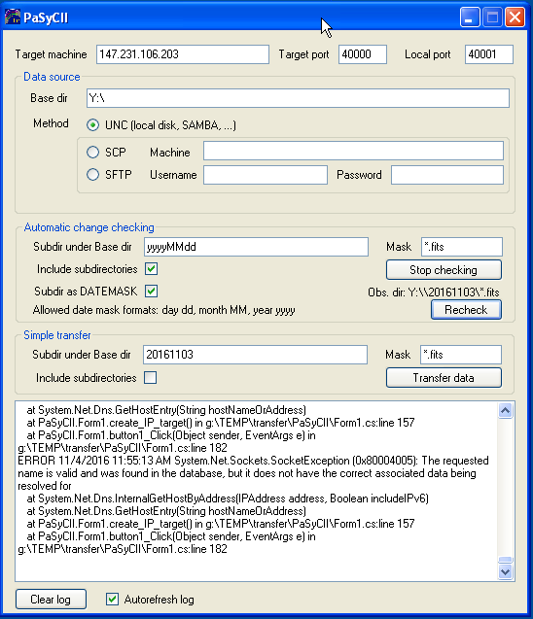This screenshot has height=619, width=533.
Task: Click the Recheck button
Action: pyautogui.click(x=466, y=310)
